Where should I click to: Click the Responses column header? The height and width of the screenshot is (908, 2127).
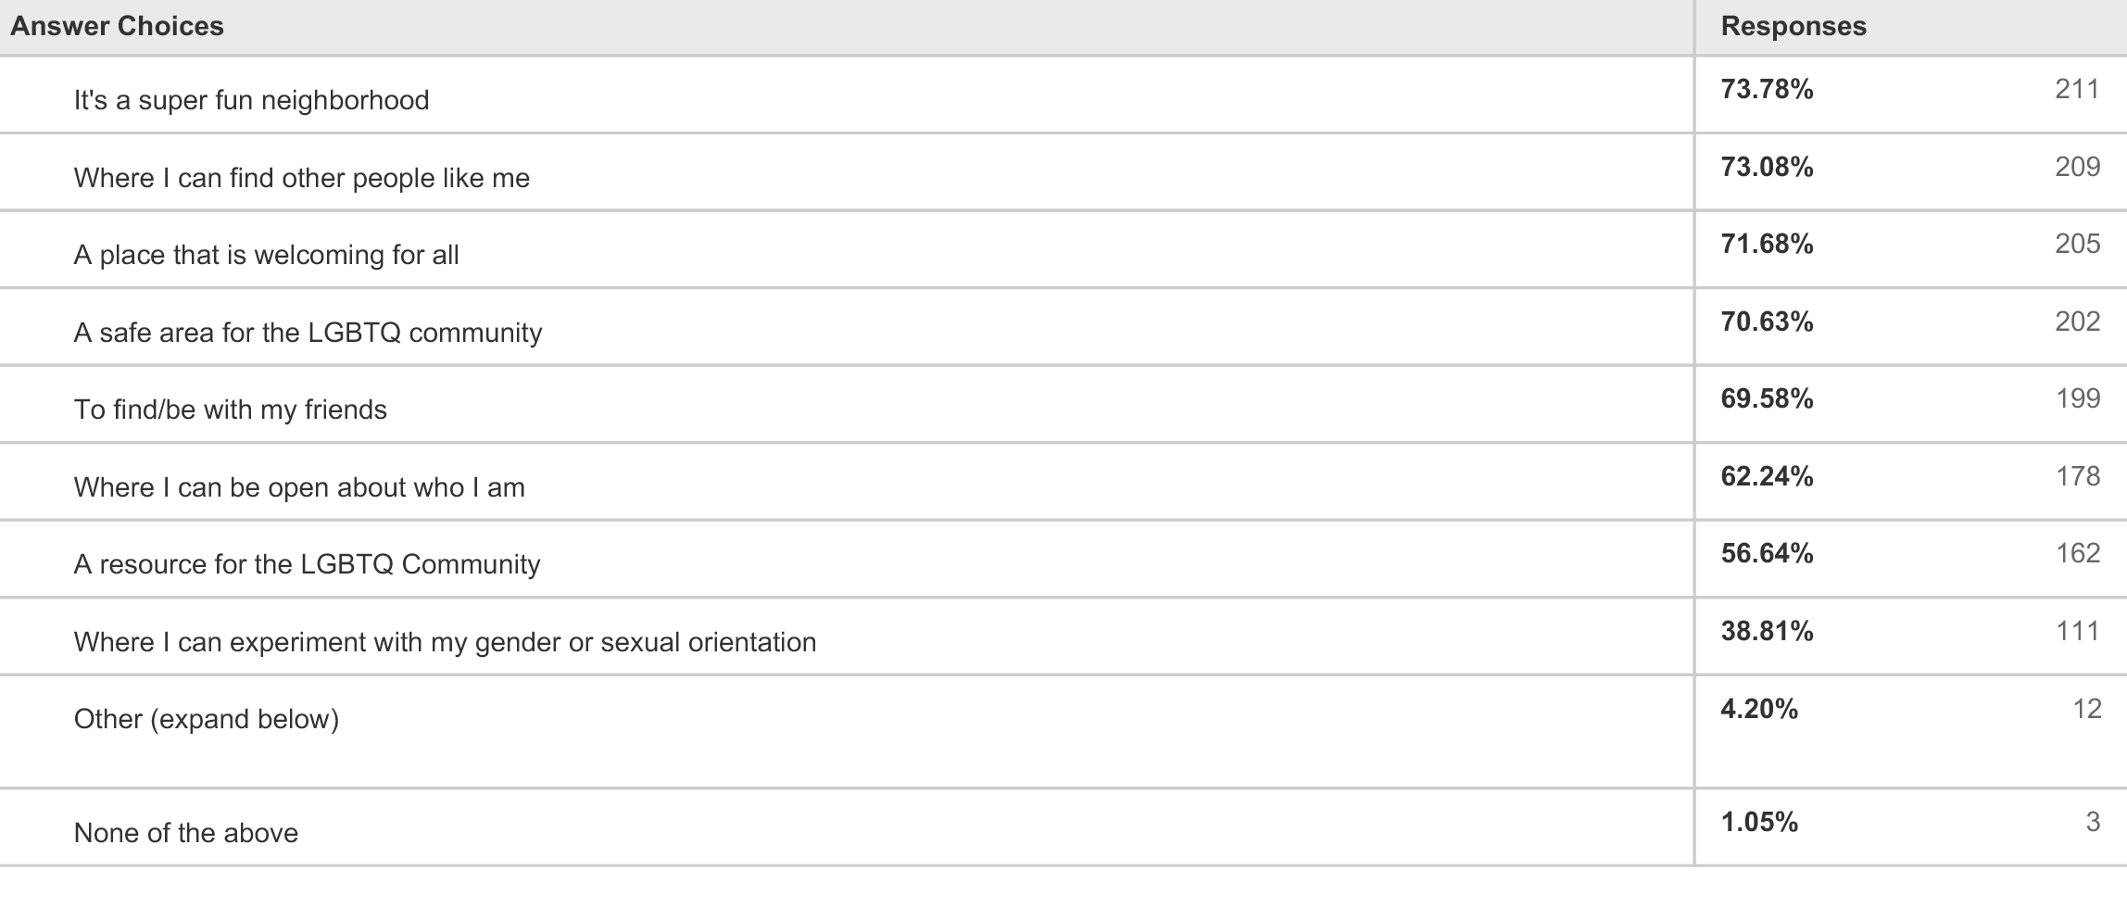1793,26
